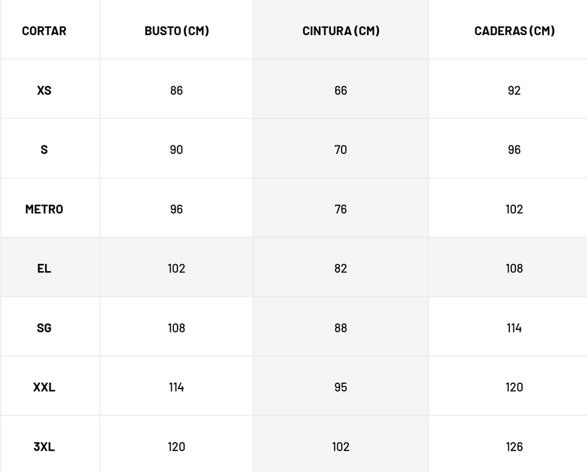Image resolution: width=587 pixels, height=472 pixels.
Task: Select the S size row label
Action: tap(44, 149)
